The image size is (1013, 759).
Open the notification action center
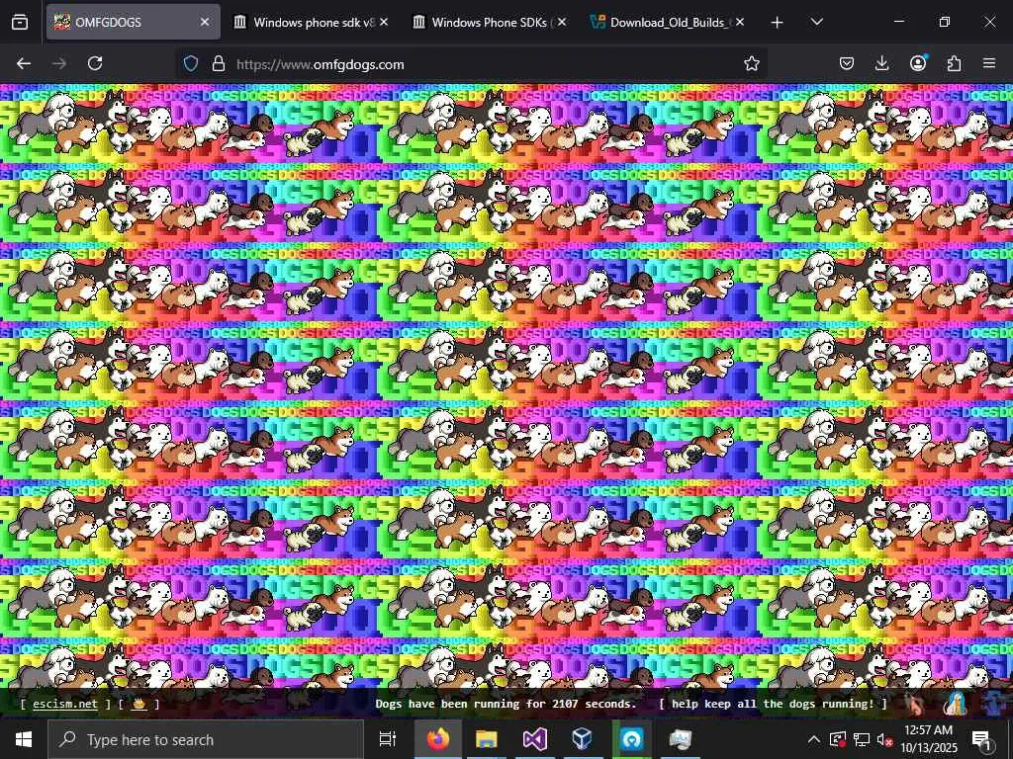point(981,739)
